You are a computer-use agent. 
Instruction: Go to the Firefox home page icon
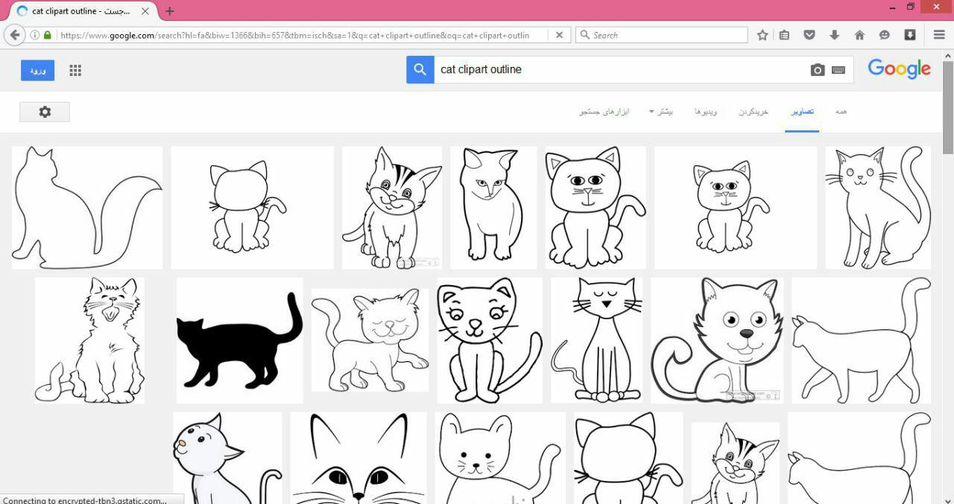point(859,35)
